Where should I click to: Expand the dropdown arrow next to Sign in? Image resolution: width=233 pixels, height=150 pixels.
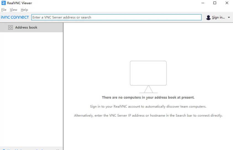229,17
